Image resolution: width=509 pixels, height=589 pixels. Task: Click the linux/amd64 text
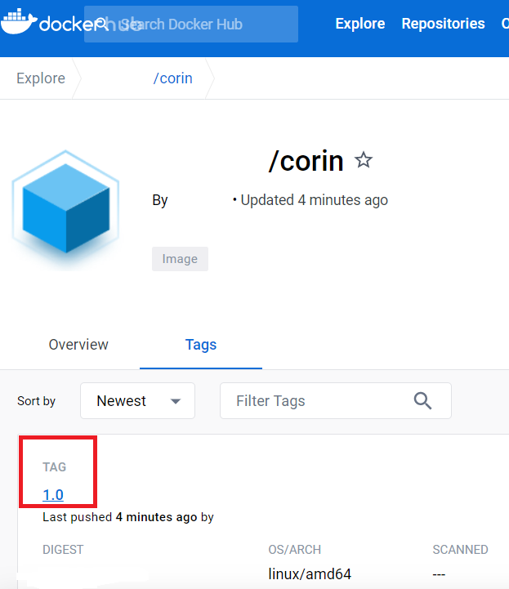tap(310, 574)
